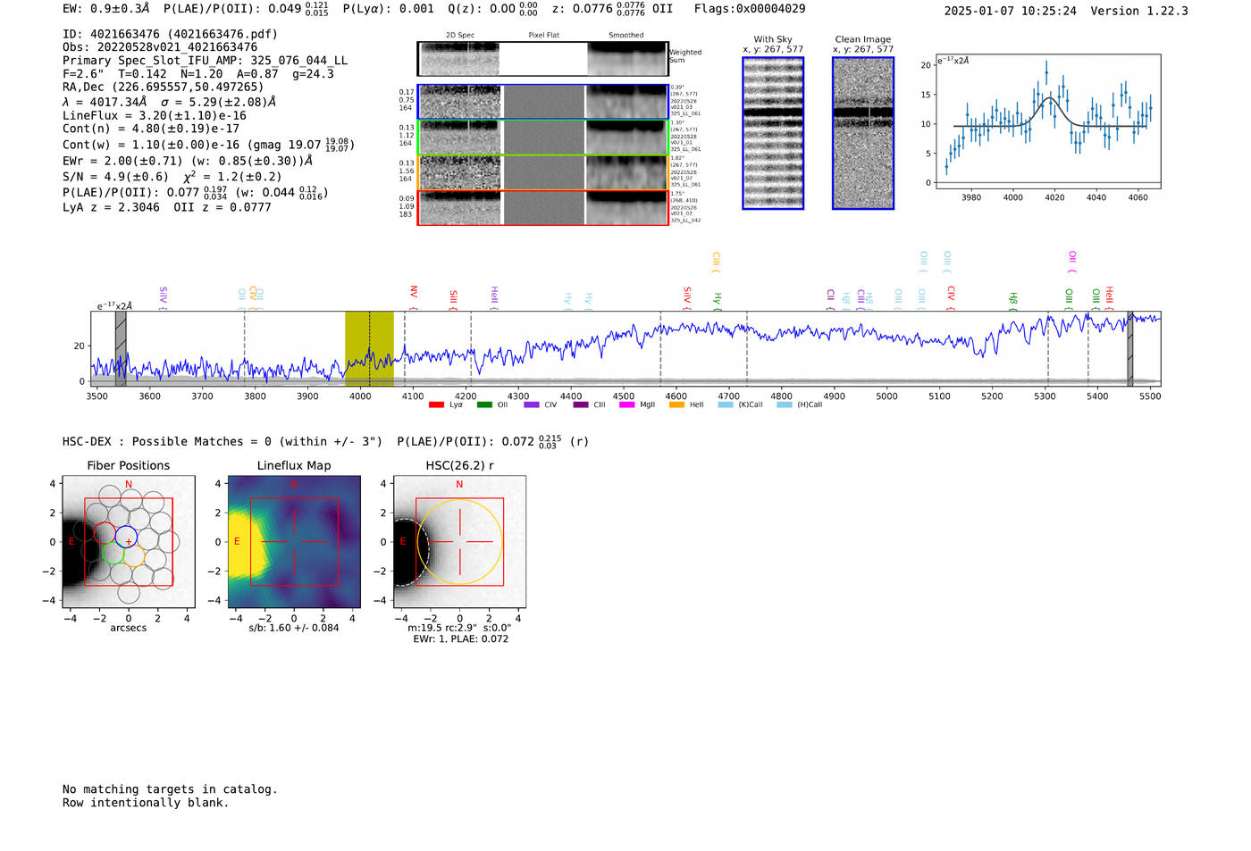Click the MgII magenta legend swatch
Image resolution: width=1251 pixels, height=851 pixels.
626,405
